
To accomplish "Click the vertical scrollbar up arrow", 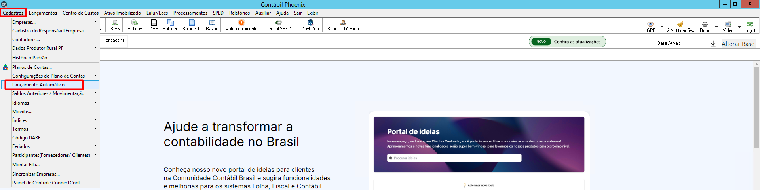I will pos(756,64).
